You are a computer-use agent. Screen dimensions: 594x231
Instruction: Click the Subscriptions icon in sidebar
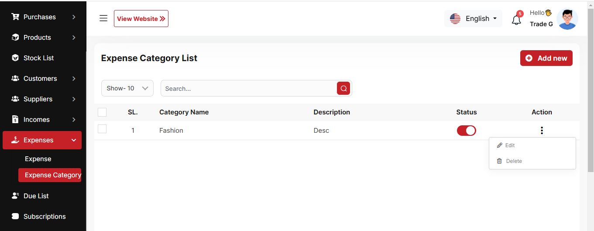[x=15, y=217]
